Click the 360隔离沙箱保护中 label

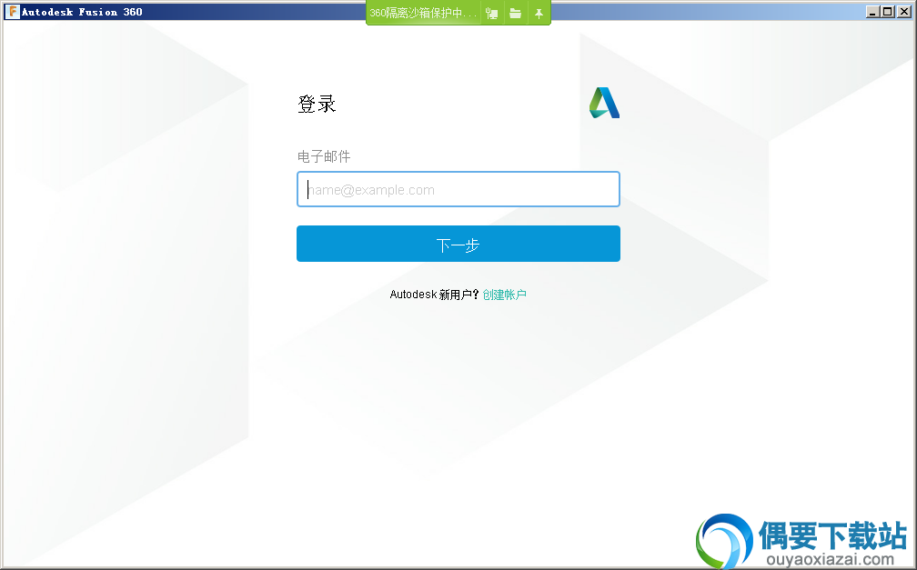click(423, 13)
